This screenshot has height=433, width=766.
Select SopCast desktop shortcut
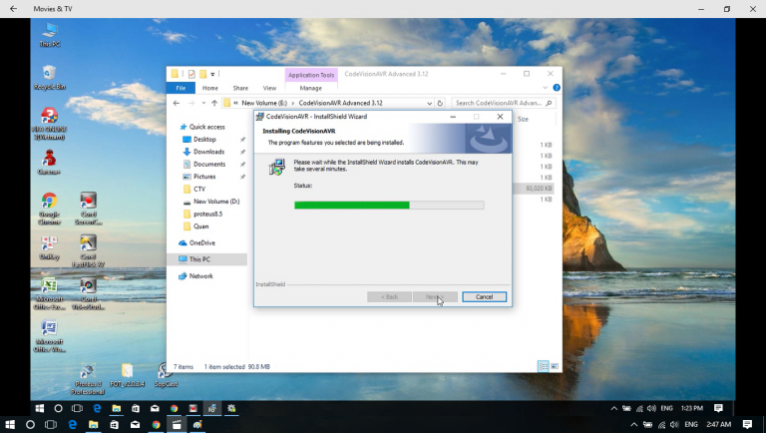pyautogui.click(x=166, y=375)
